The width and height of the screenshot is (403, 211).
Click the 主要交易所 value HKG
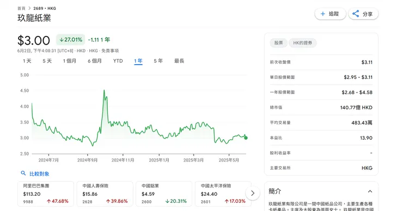pos(367,168)
